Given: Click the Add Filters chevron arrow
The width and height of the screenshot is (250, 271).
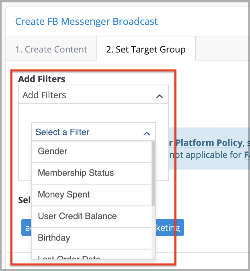Looking at the screenshot, I should pos(160,96).
